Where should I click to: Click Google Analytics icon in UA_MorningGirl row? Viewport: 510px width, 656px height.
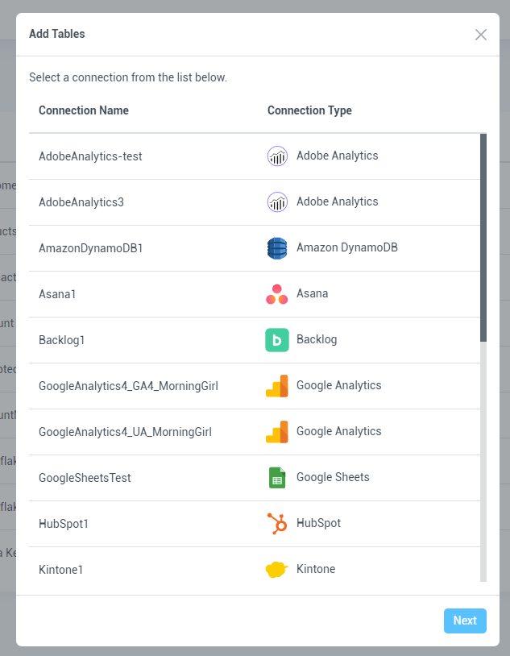pyautogui.click(x=277, y=432)
